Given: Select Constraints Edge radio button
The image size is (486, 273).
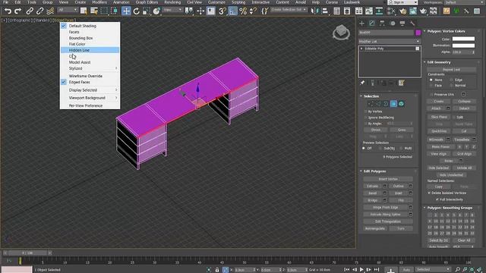Looking at the screenshot, I should (x=452, y=80).
